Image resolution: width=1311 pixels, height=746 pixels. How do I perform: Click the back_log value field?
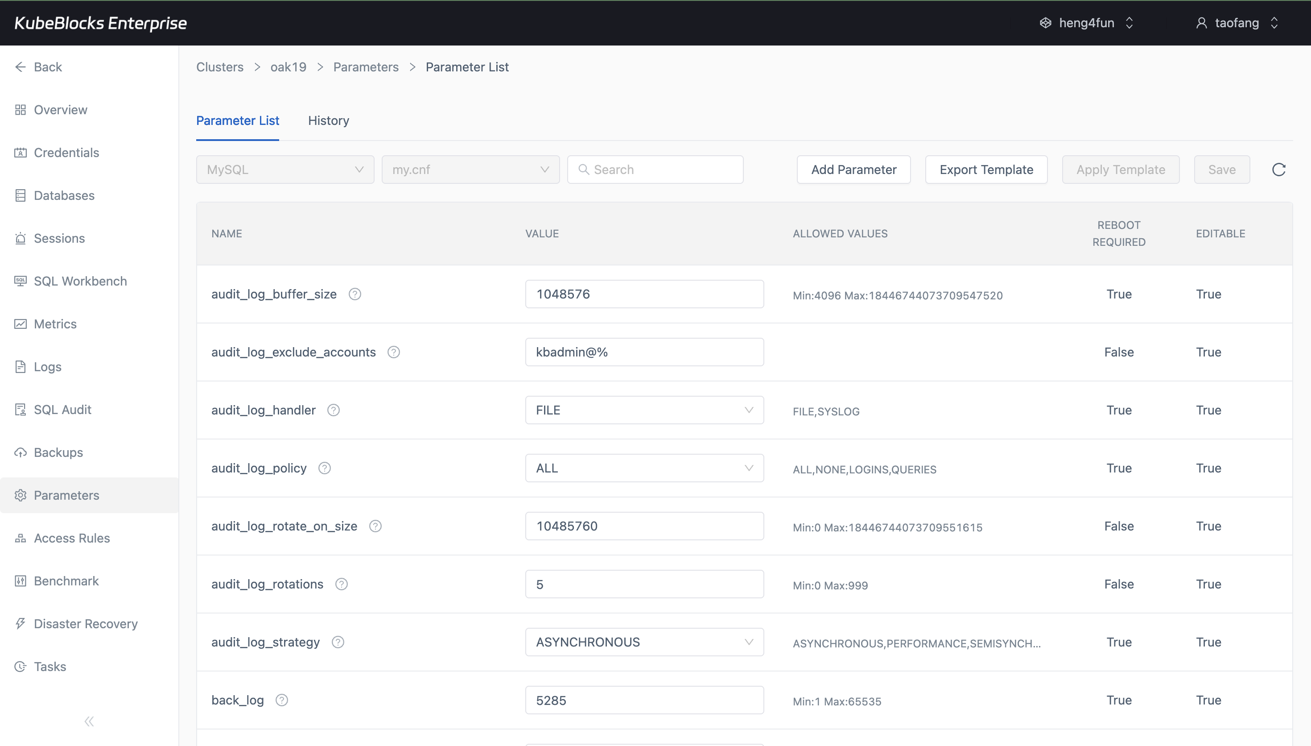coord(644,700)
